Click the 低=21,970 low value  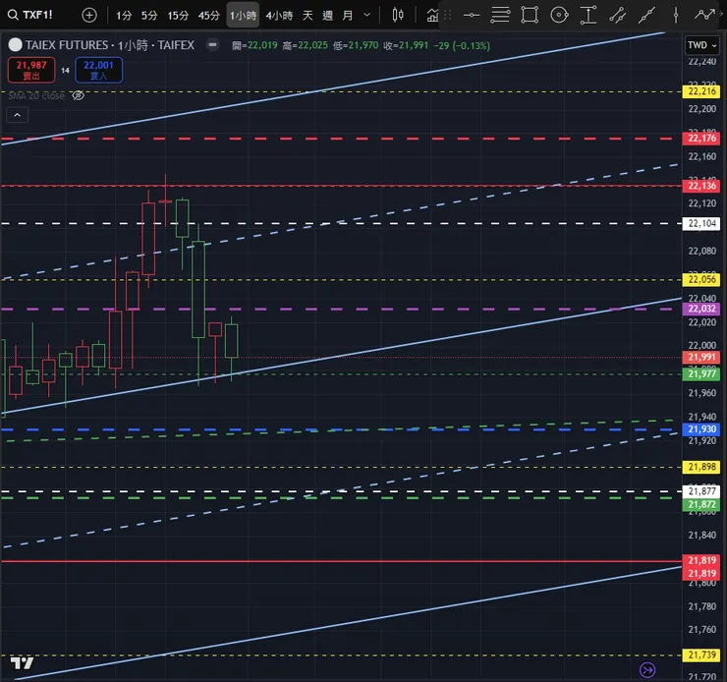[356, 45]
